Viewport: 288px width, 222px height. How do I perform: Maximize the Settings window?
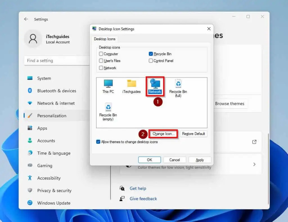coord(248,17)
